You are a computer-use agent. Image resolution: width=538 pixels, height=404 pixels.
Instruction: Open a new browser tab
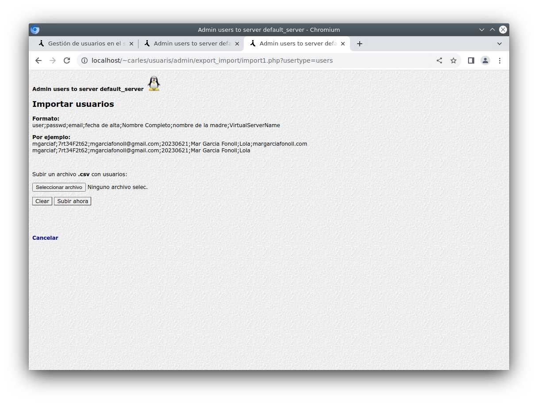click(360, 44)
